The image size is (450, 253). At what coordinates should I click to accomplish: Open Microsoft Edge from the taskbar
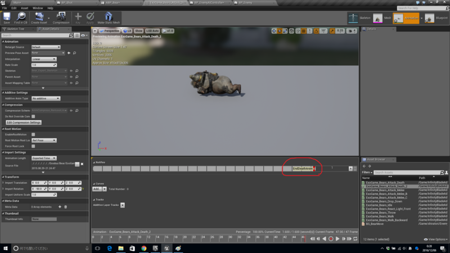tap(109, 249)
